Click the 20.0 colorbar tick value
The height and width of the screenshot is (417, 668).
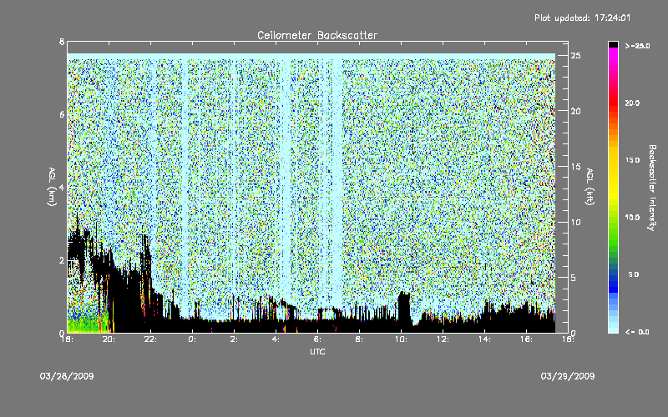click(x=632, y=103)
